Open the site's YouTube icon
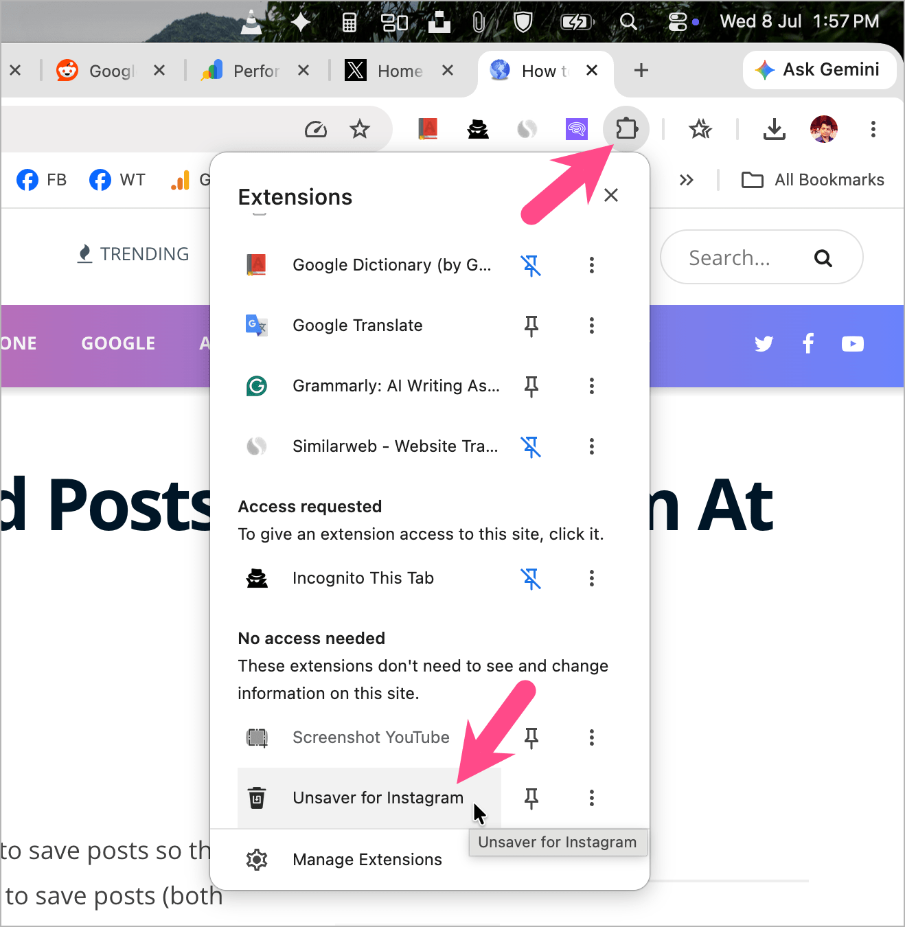Viewport: 905px width, 927px height. 853,343
